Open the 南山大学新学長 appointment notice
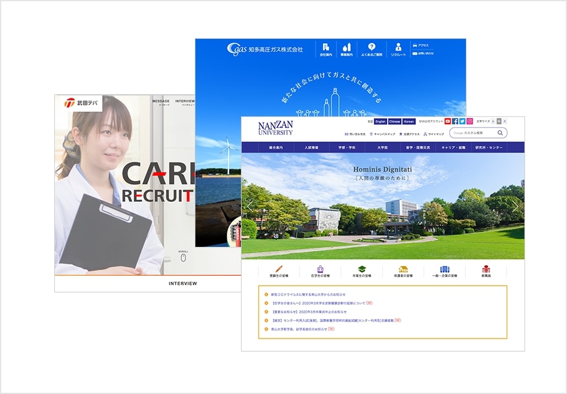 [299, 329]
